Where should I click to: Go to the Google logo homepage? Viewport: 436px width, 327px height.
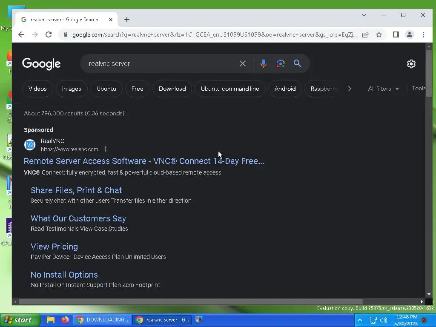(x=41, y=64)
